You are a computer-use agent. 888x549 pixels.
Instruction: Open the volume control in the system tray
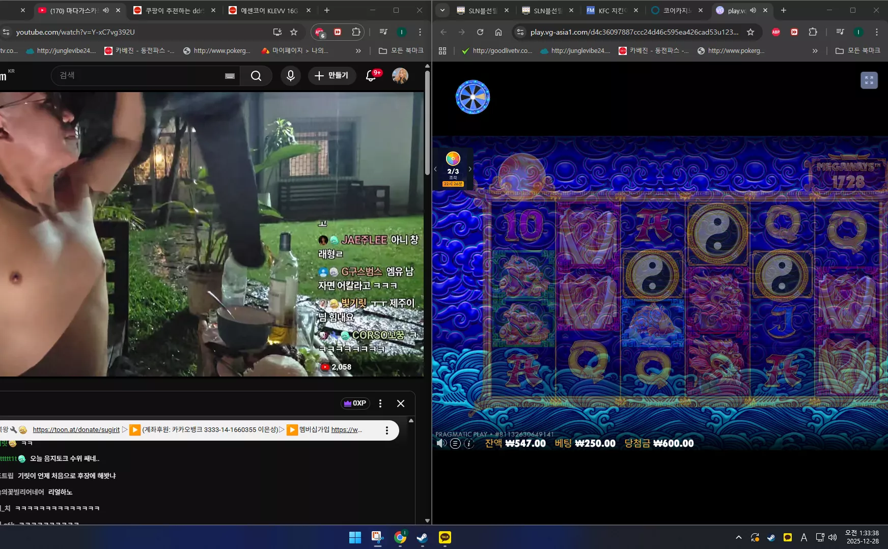click(x=832, y=537)
